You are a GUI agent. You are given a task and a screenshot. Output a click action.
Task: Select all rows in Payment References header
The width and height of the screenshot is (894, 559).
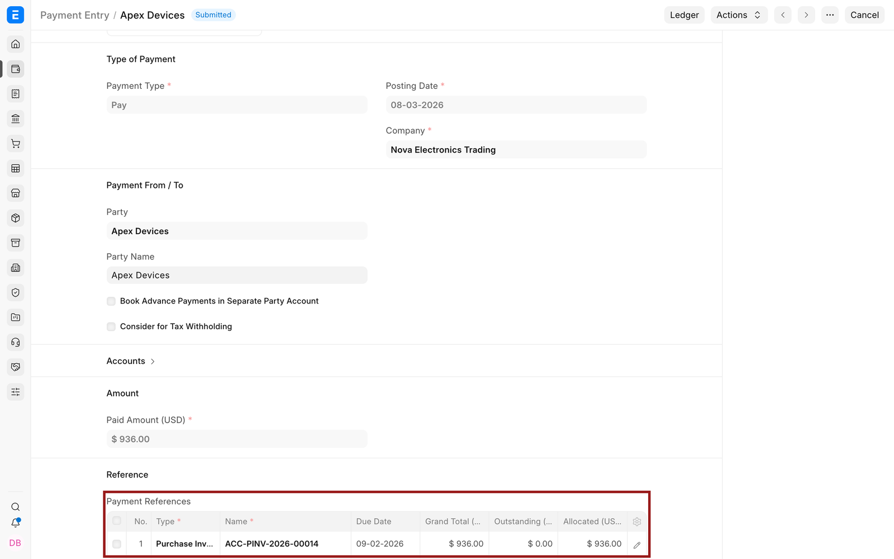click(117, 521)
